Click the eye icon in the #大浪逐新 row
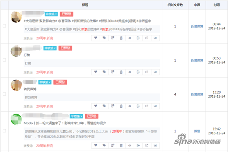 pos(130,38)
